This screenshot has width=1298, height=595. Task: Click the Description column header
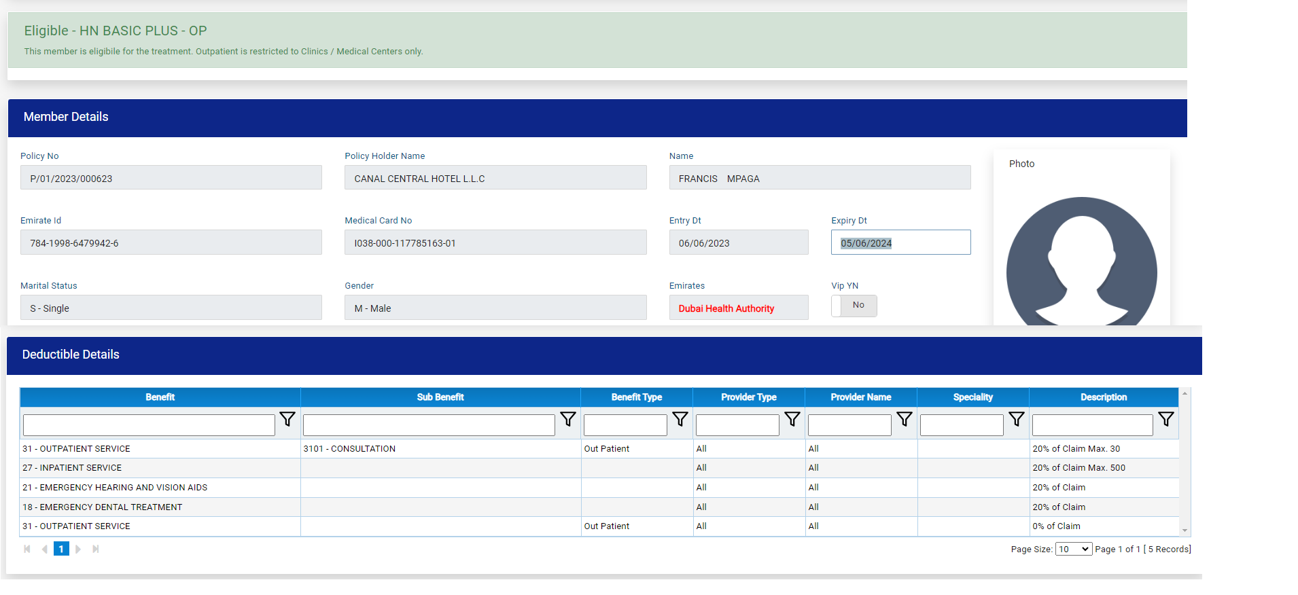coord(1103,397)
